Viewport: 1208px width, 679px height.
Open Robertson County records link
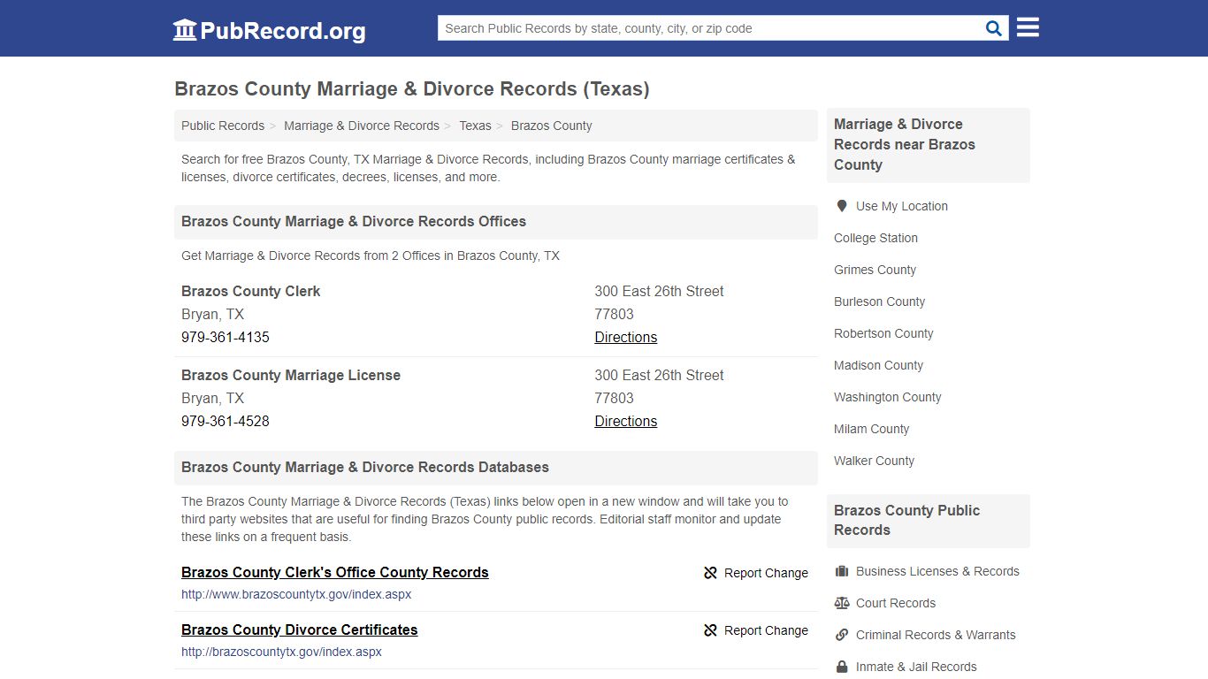(883, 333)
